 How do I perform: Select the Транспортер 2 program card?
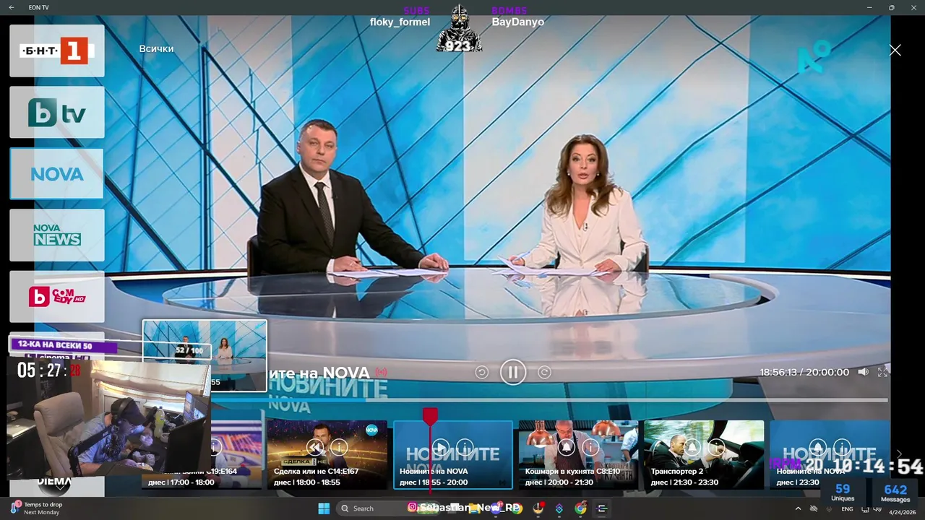pyautogui.click(x=704, y=454)
